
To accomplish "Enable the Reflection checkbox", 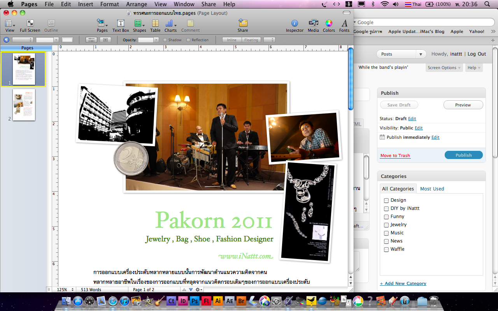I will click(x=188, y=40).
